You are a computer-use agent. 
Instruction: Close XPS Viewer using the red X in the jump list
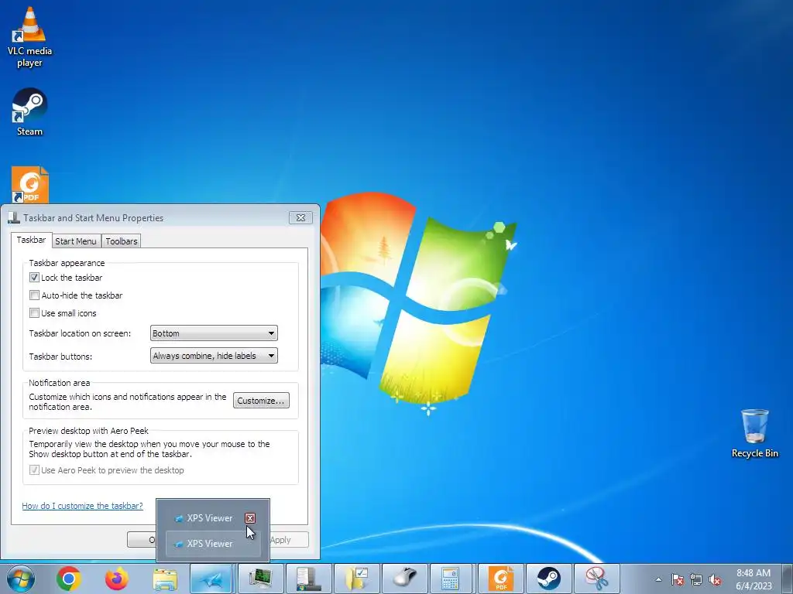click(x=250, y=518)
